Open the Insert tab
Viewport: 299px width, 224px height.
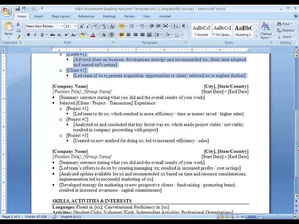pyautogui.click(x=39, y=16)
